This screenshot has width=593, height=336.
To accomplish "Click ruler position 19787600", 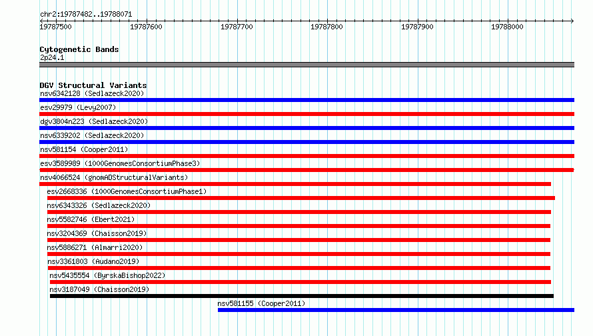I will click(146, 27).
